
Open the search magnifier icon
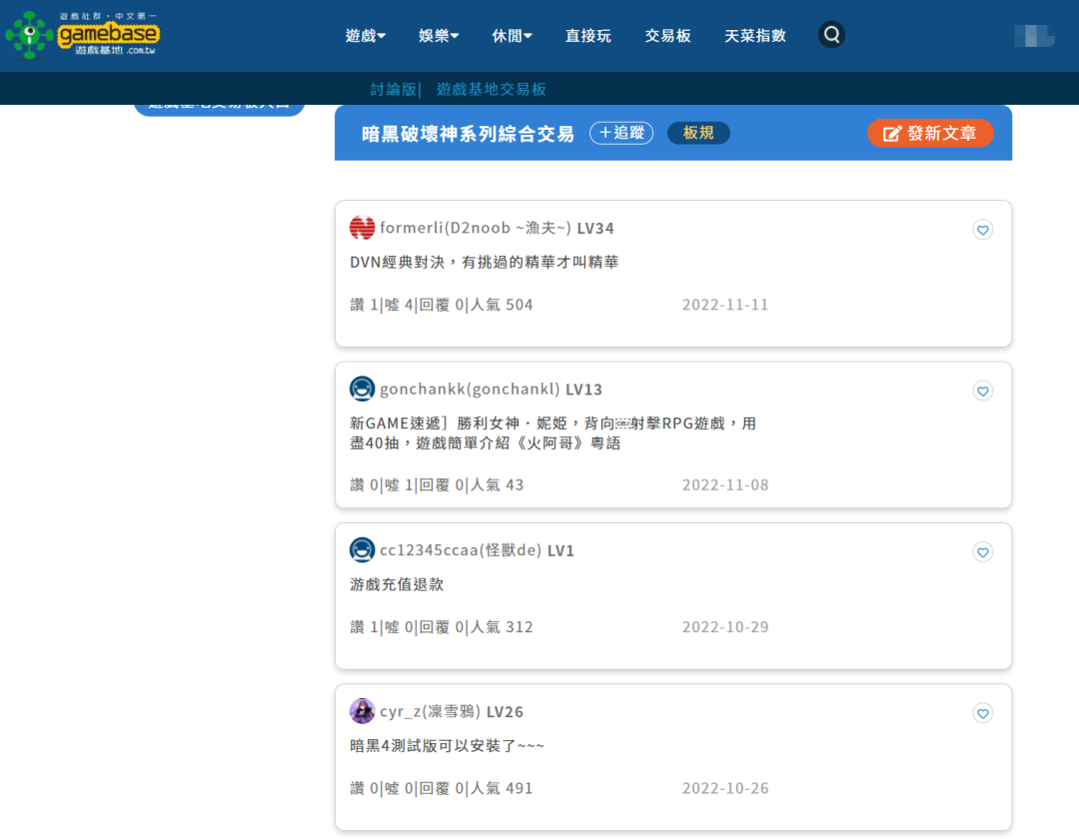pos(831,34)
